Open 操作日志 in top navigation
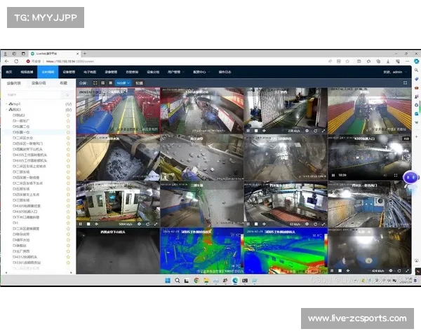Image resolution: width=421 pixels, height=336 pixels. tap(225, 72)
